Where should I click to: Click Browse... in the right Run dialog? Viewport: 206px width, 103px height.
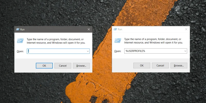pyautogui.click(x=179, y=65)
